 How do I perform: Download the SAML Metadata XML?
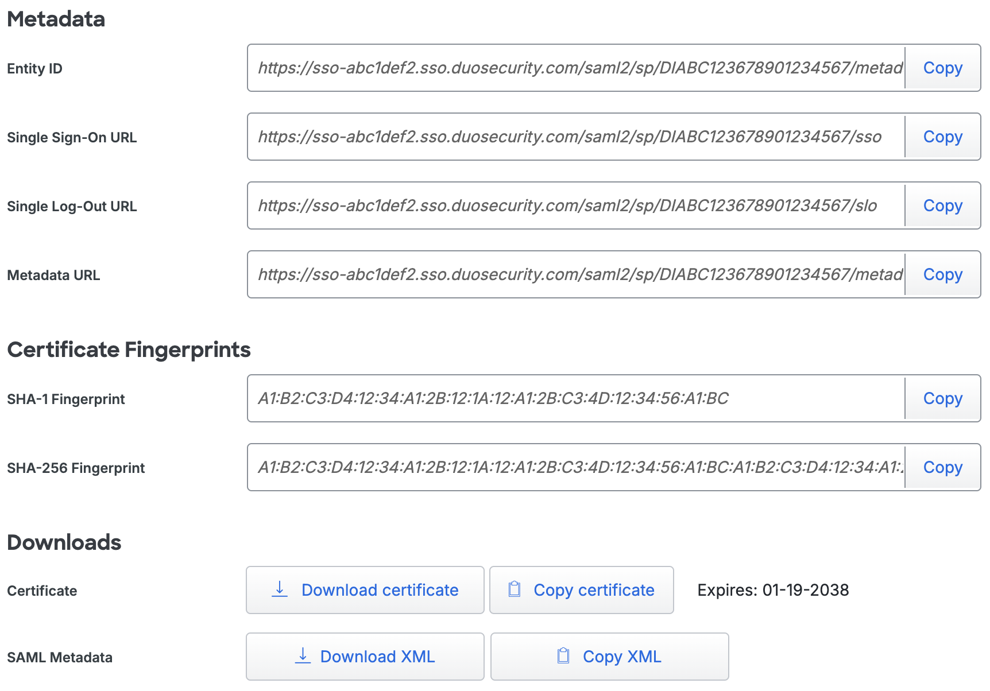click(x=365, y=656)
